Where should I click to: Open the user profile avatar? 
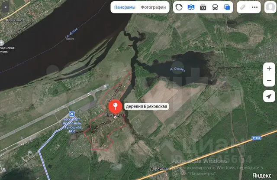(x=271, y=7)
